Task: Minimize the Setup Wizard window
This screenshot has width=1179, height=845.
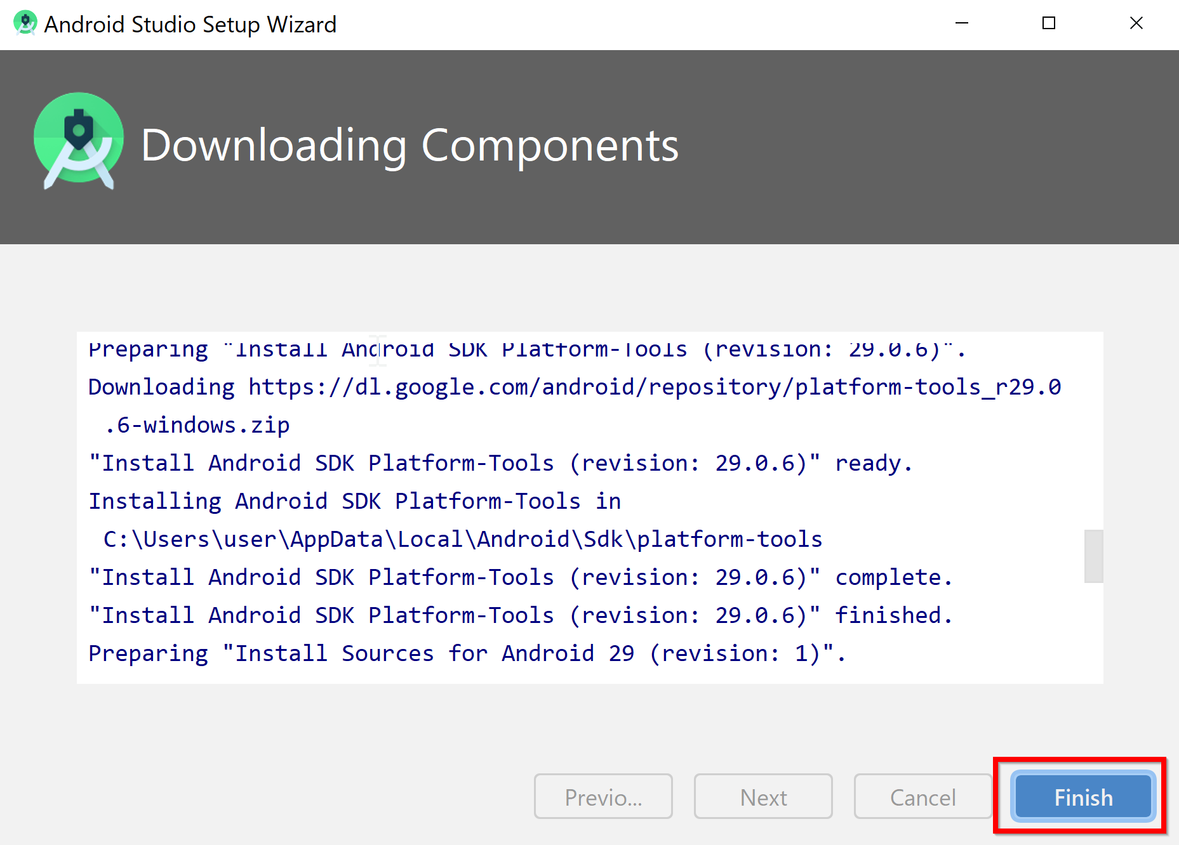Action: coord(962,23)
